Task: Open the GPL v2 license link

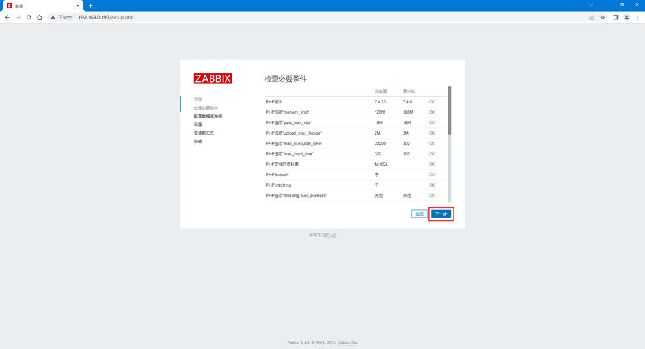Action: pos(329,235)
